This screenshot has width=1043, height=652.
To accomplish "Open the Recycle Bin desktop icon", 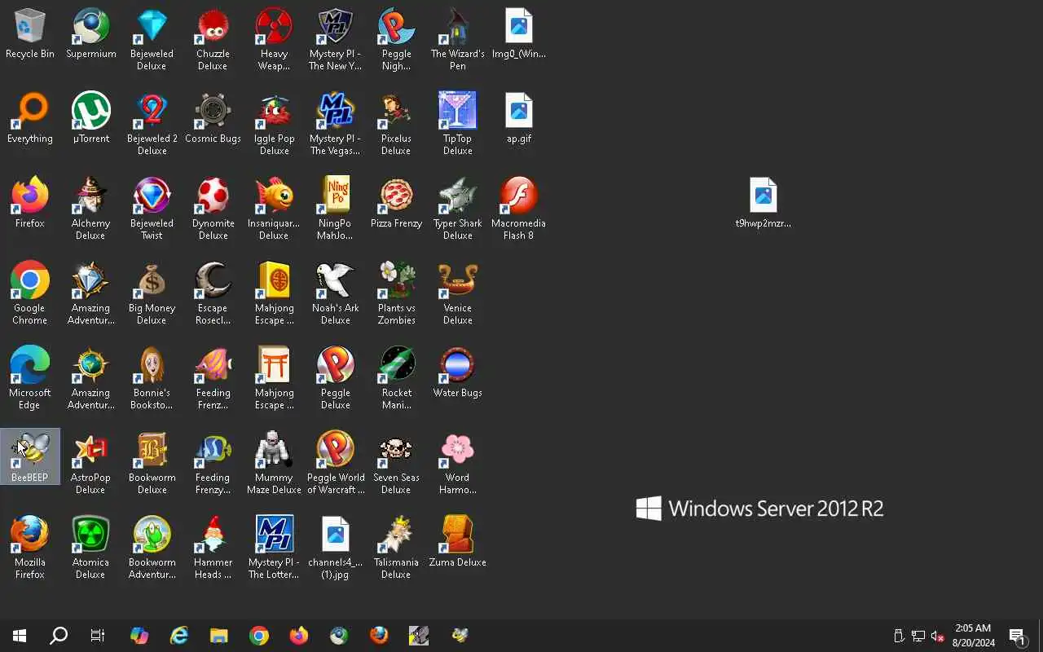I will [30, 34].
